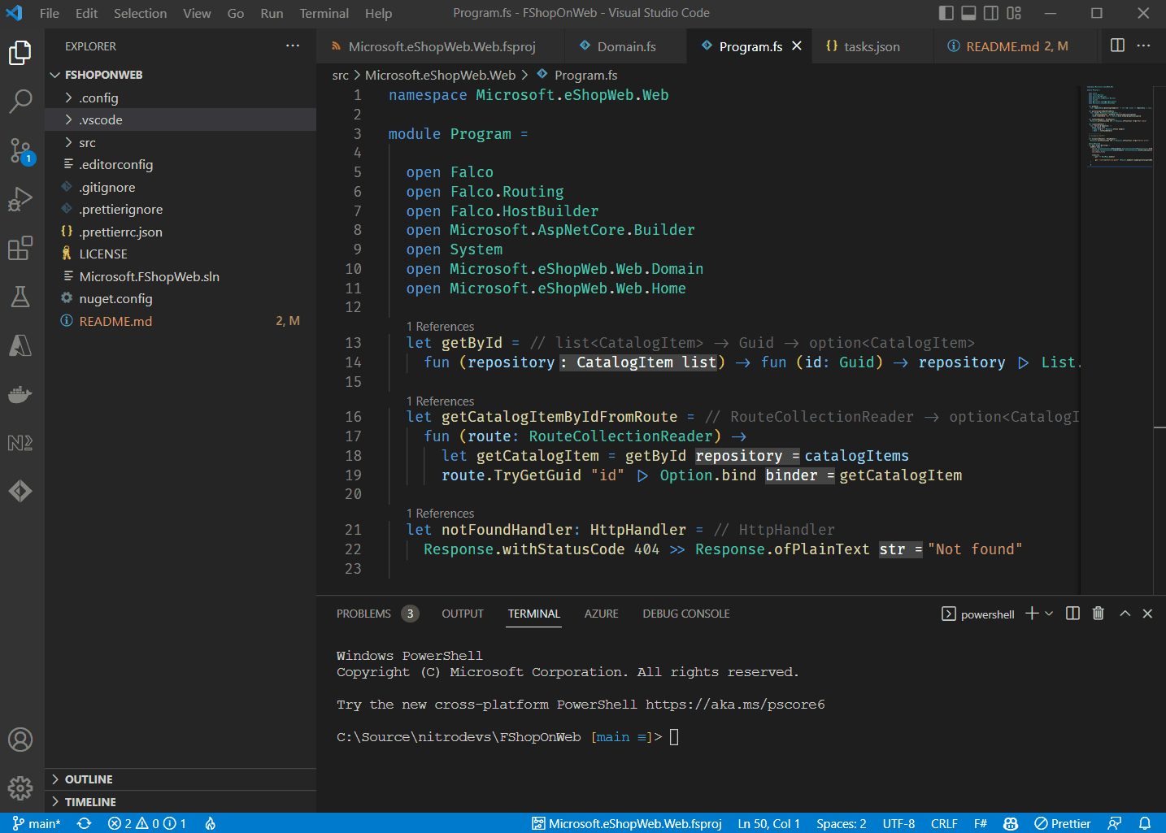1166x833 pixels.
Task: Open the Search view
Action: (x=20, y=102)
